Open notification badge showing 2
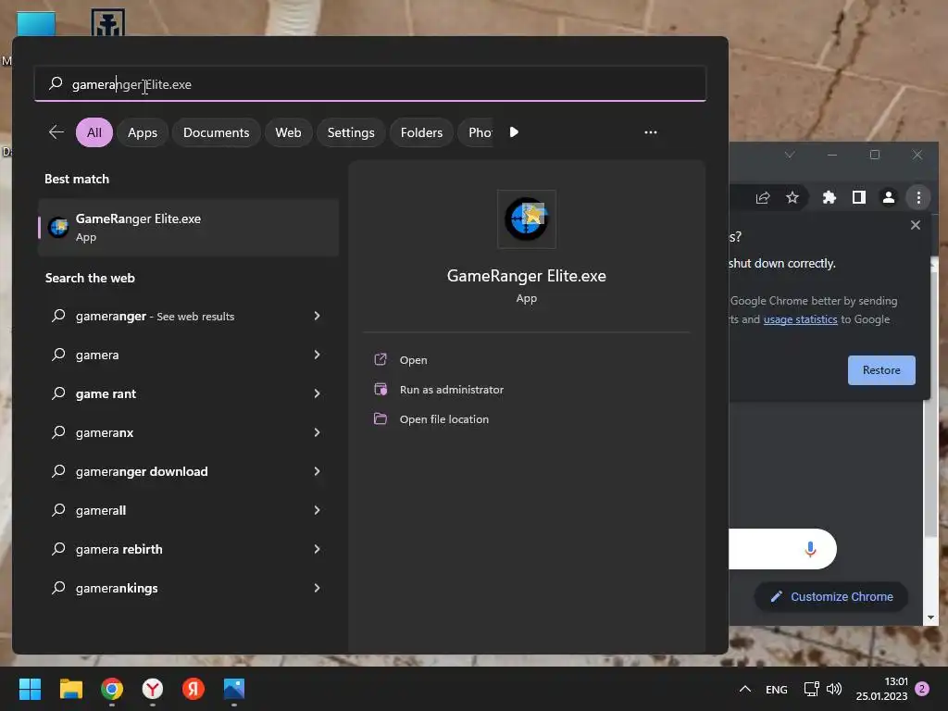The height and width of the screenshot is (711, 948). point(922,689)
